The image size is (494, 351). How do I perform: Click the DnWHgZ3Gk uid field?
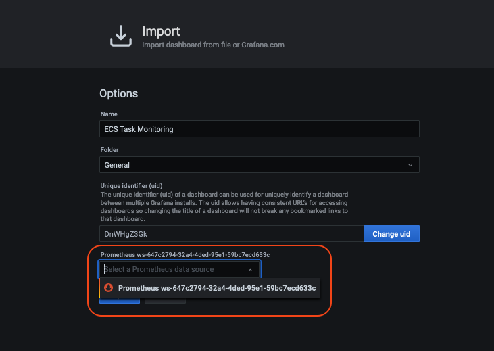point(232,234)
